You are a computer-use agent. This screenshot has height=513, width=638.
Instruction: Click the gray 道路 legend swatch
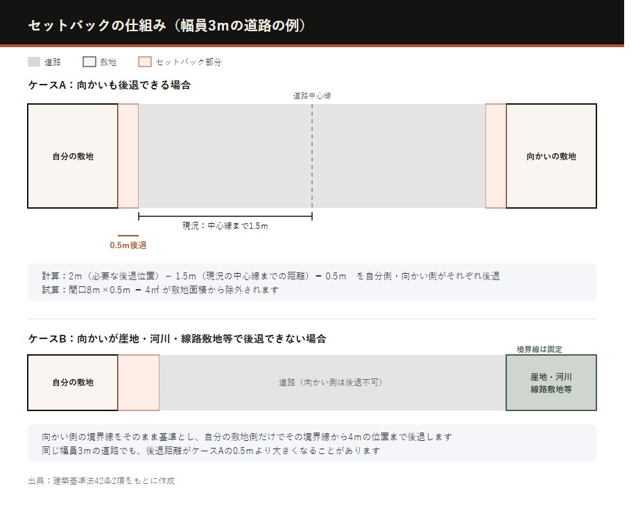coord(34,62)
